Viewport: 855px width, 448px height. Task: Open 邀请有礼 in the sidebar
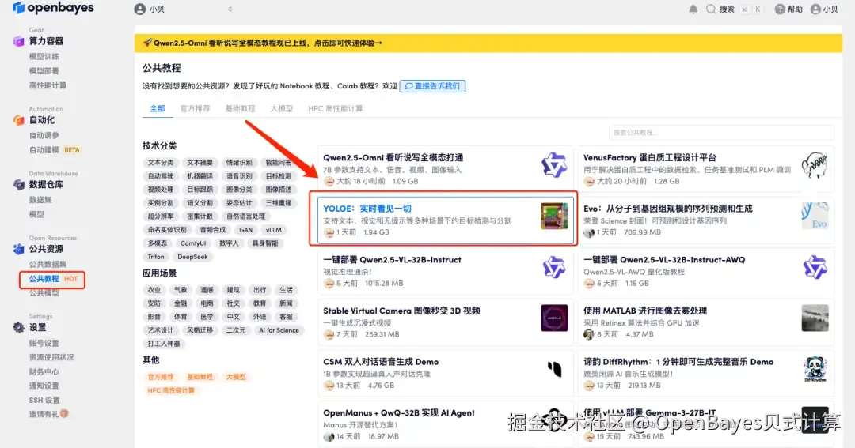pyautogui.click(x=48, y=414)
